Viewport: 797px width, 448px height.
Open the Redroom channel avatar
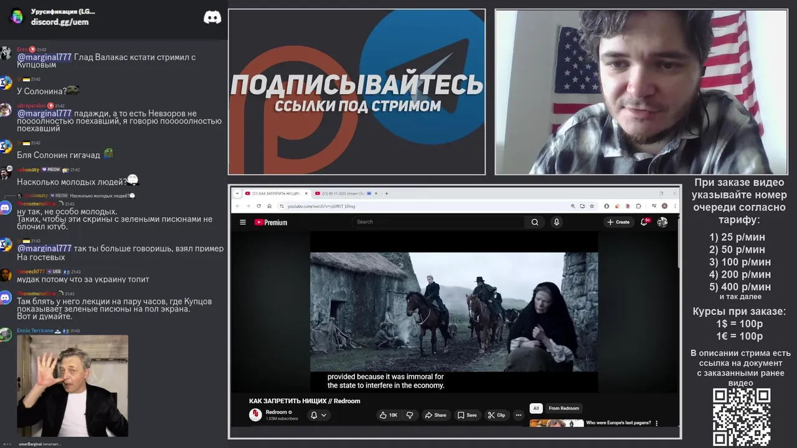coord(255,415)
